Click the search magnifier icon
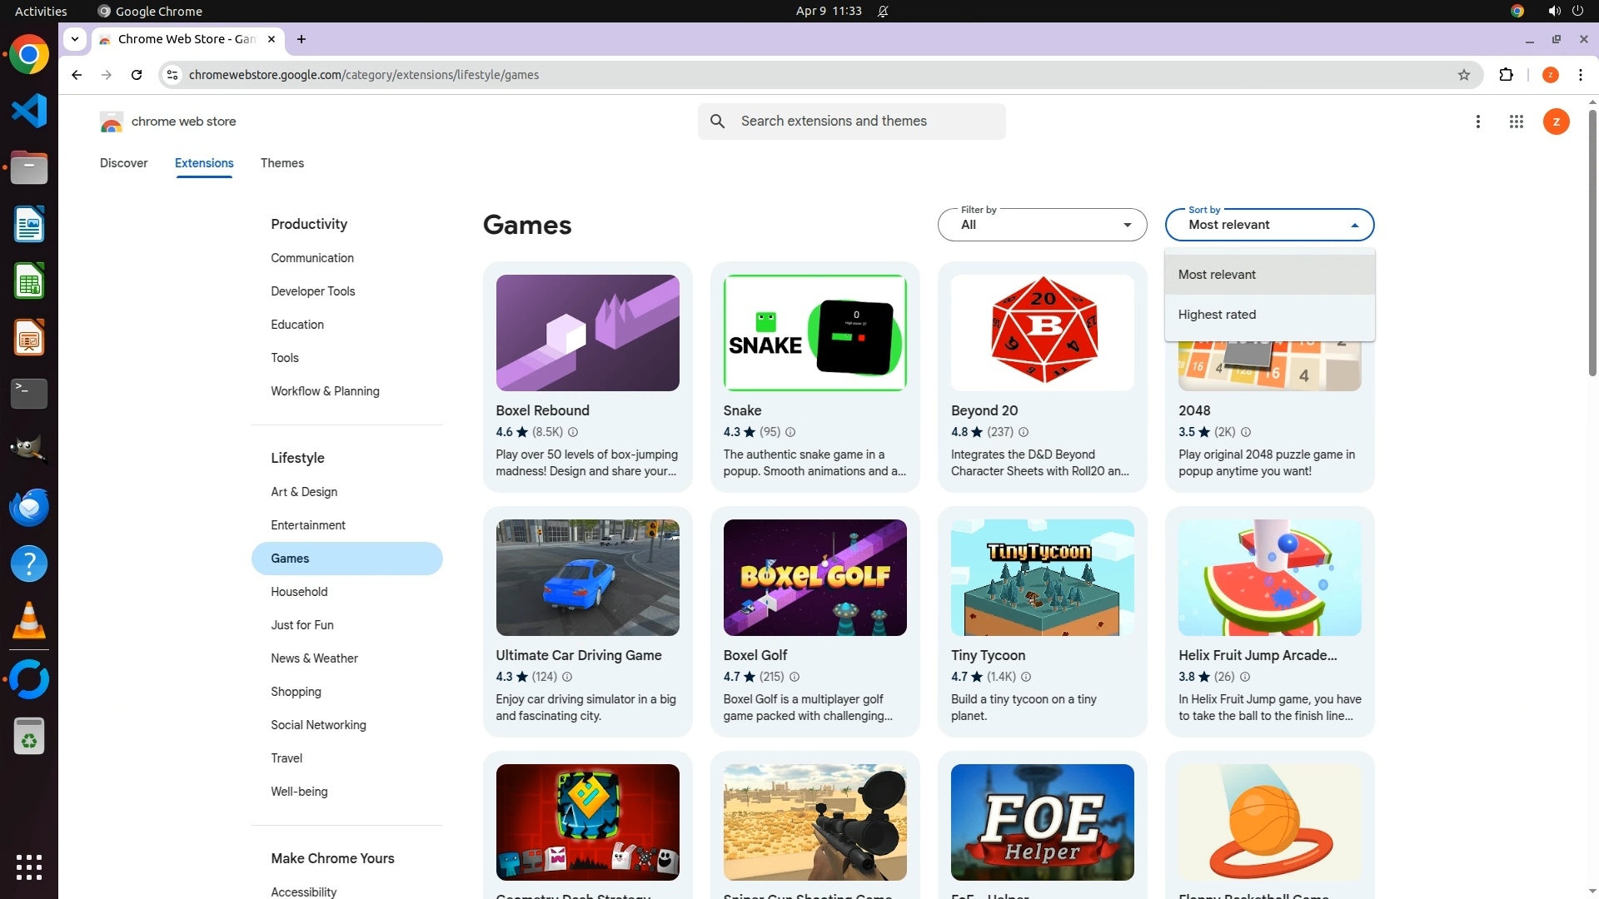 (717, 122)
